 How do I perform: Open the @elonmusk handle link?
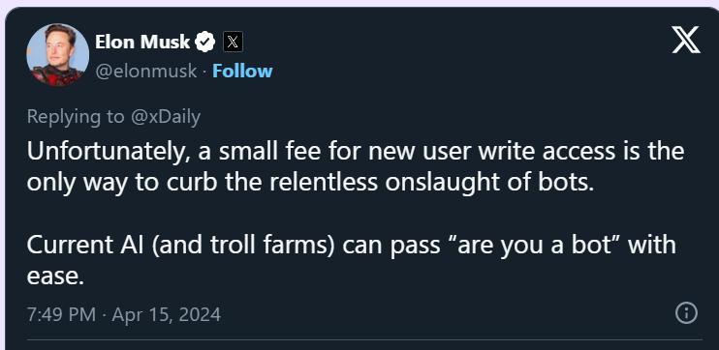[145, 71]
